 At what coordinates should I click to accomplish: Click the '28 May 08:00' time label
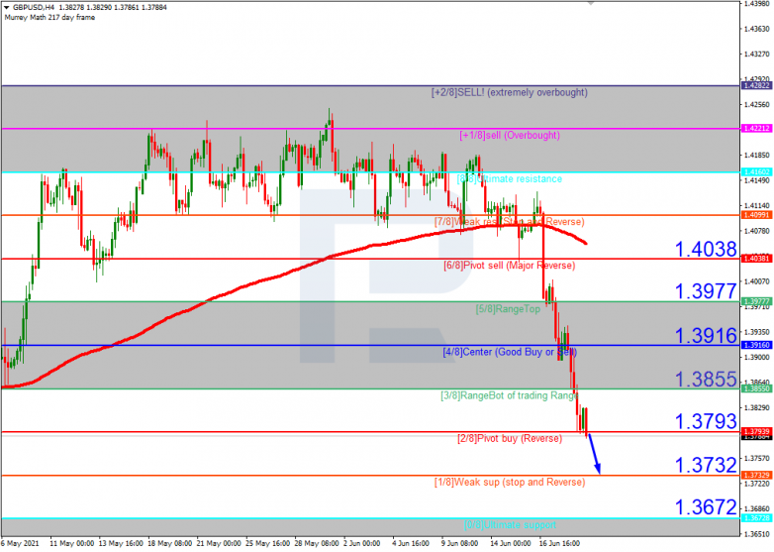click(317, 544)
